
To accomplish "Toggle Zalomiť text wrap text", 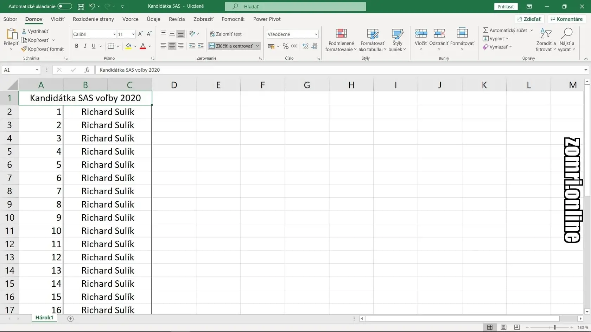I will [x=226, y=34].
